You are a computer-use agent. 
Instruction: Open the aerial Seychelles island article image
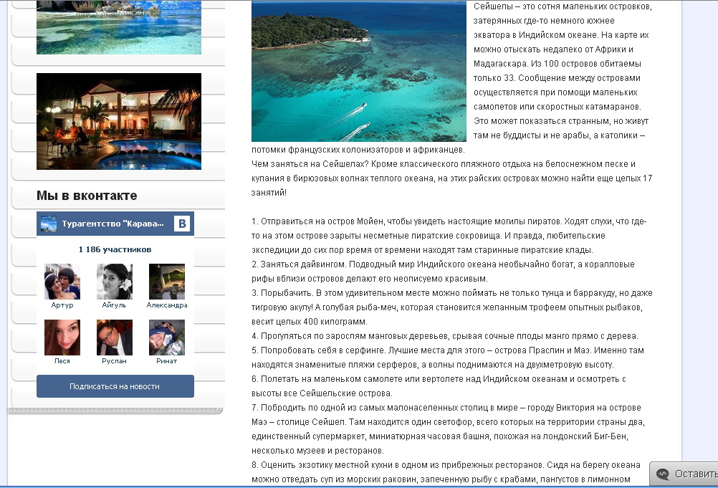(x=358, y=71)
